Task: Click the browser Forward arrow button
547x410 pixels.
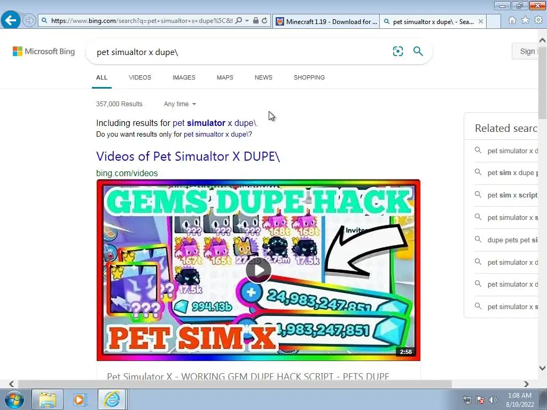Action: coord(29,21)
